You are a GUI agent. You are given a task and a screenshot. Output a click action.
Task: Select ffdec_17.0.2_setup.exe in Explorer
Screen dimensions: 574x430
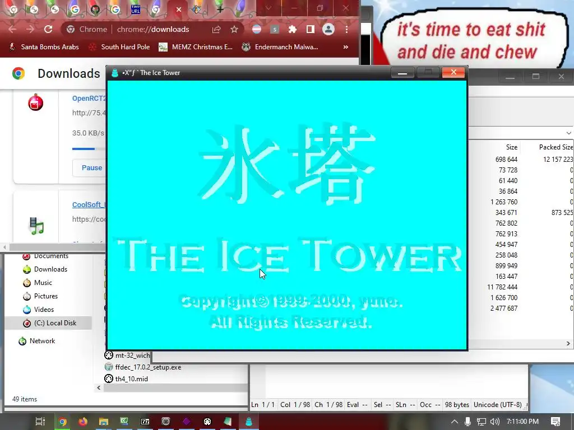pyautogui.click(x=143, y=367)
